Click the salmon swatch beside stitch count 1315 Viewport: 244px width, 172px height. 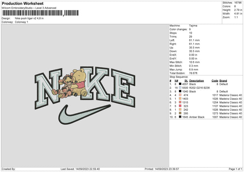(180, 102)
